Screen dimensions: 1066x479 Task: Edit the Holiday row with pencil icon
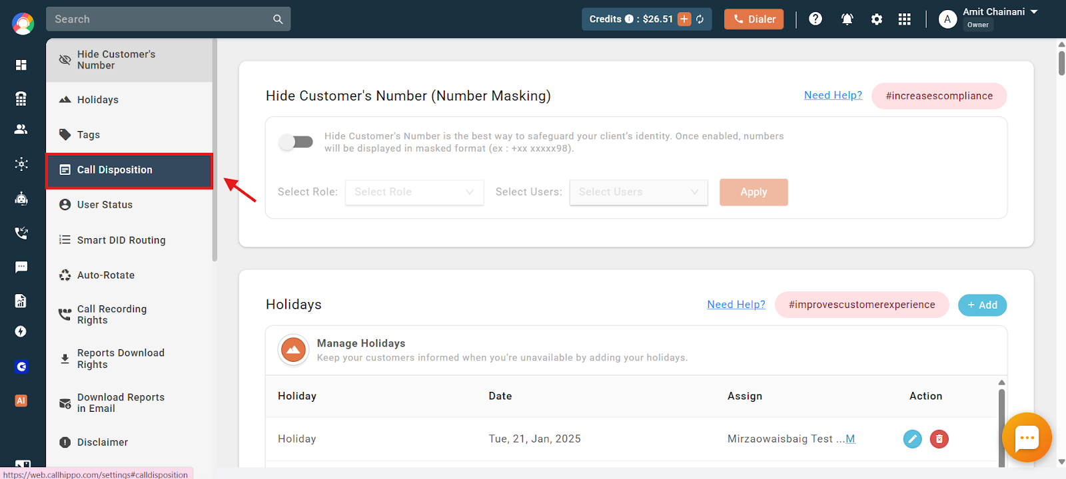(912, 439)
